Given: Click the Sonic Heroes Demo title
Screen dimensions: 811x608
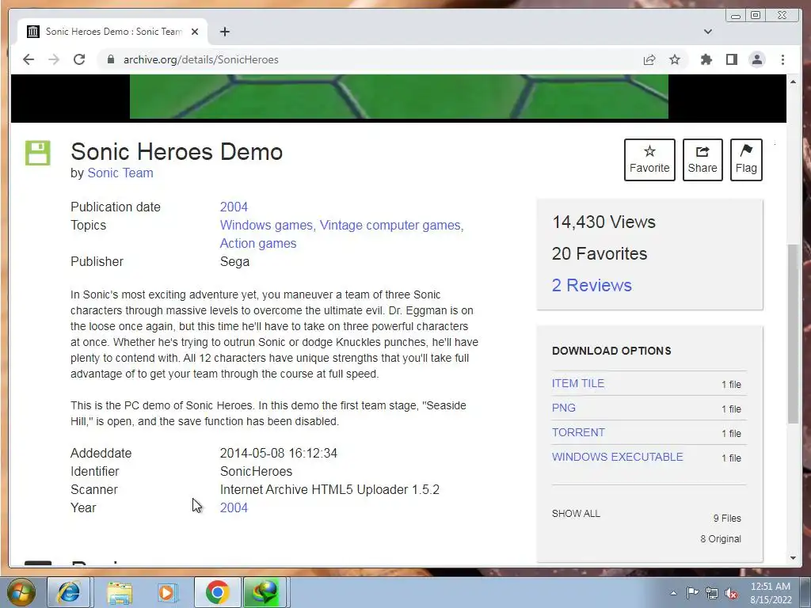Looking at the screenshot, I should tap(177, 152).
